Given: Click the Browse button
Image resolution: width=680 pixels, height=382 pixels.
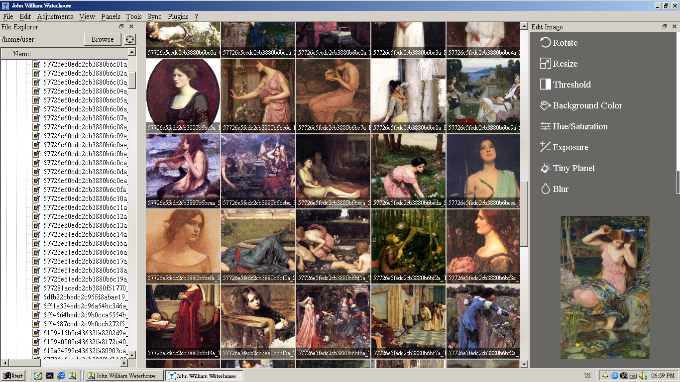Looking at the screenshot, I should click(x=103, y=39).
